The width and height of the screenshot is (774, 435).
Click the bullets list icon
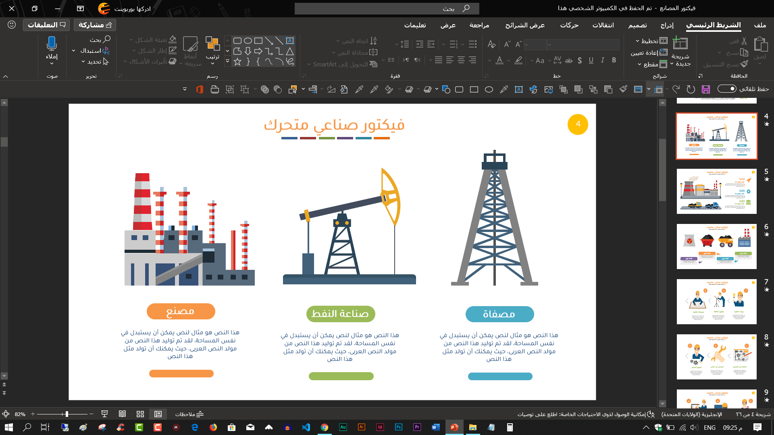click(473, 44)
